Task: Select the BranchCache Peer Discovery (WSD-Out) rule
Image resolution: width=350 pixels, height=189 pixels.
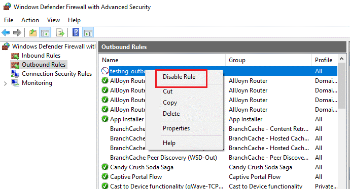Action: click(163, 158)
